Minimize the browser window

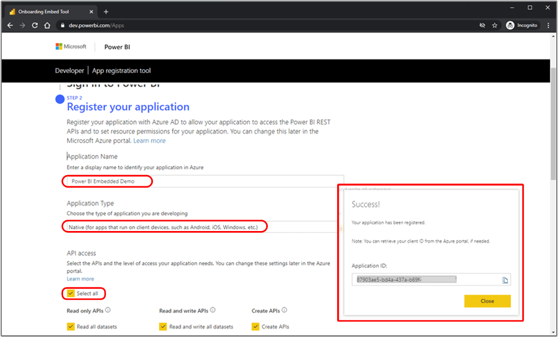512,8
